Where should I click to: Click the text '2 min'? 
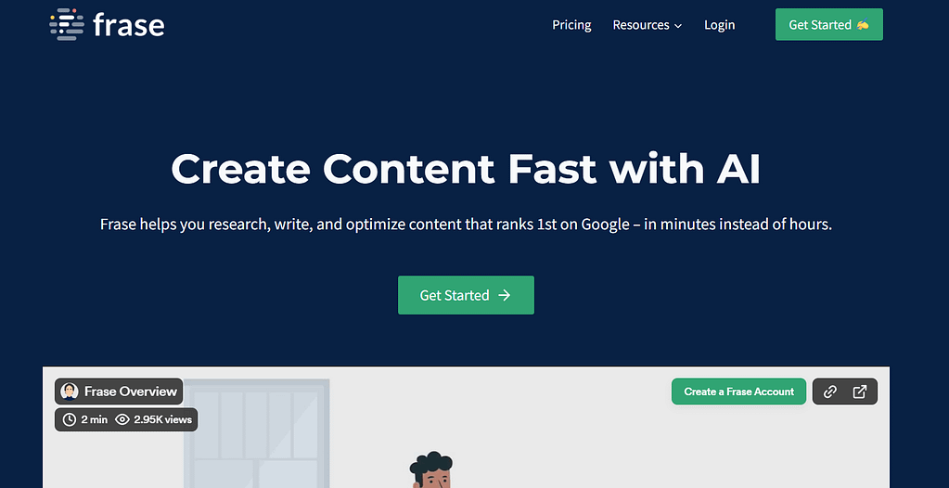point(95,419)
